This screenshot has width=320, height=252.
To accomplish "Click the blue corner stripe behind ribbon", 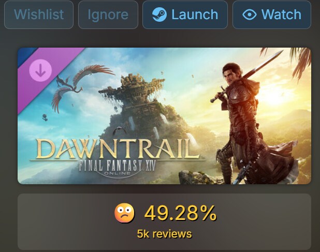I will pos(25,55).
